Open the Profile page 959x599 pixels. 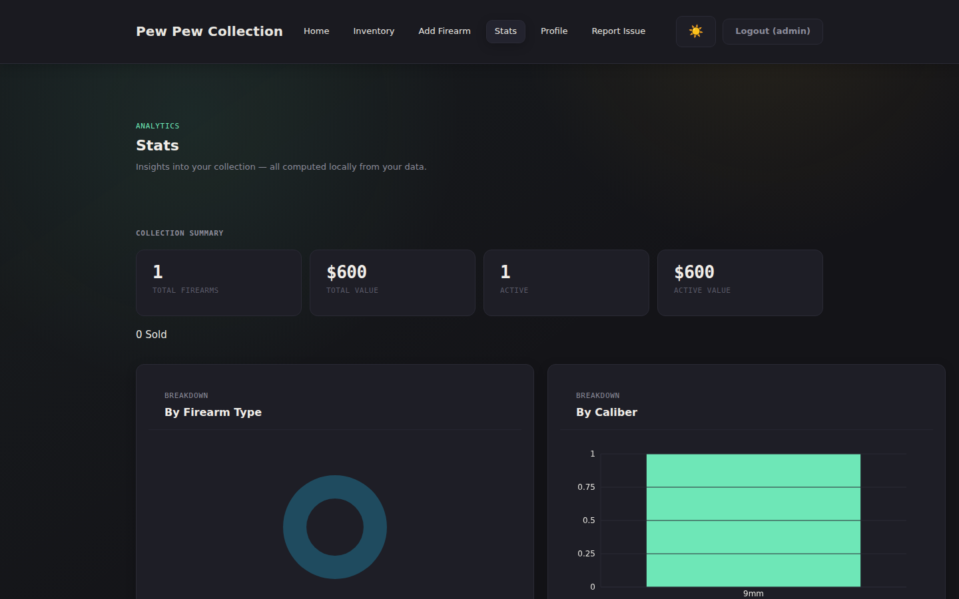coord(554,31)
